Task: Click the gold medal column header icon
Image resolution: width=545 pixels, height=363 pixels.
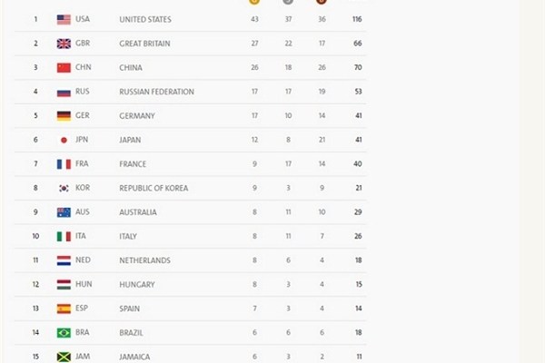Action: pos(253,2)
